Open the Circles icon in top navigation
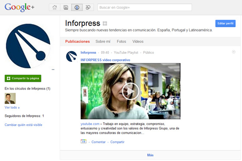The image size is (242, 161). pyautogui.click(x=88, y=7)
